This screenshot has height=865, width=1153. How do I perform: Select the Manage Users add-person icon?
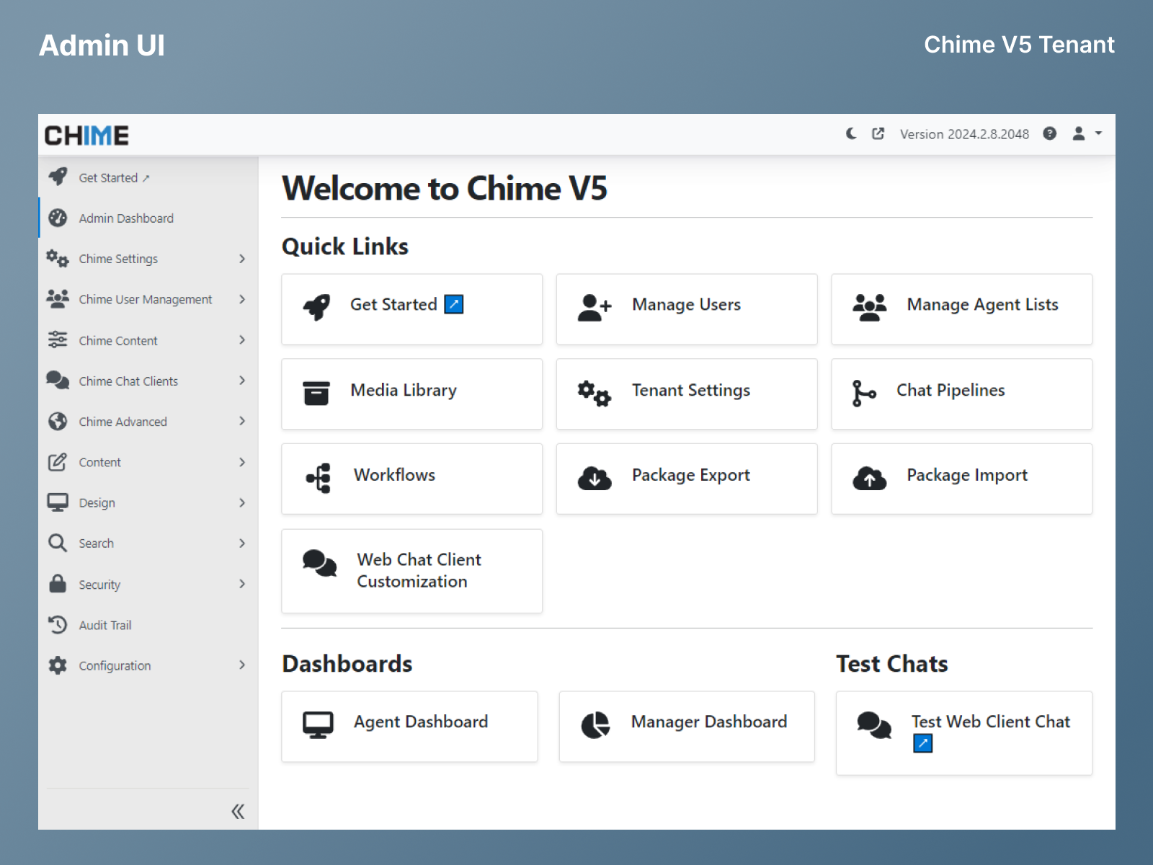592,306
